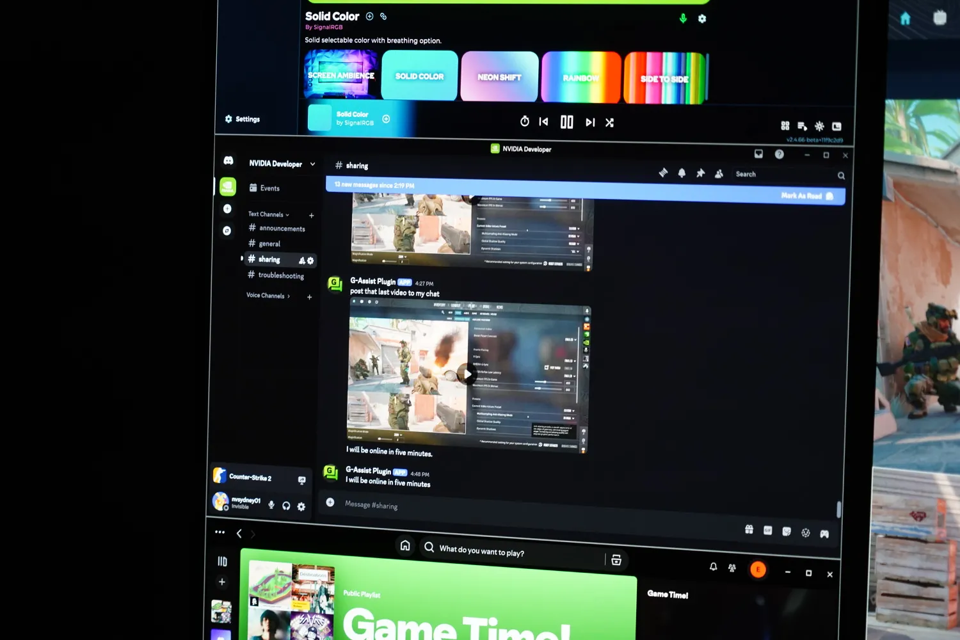Open the announcements channel
960x640 pixels.
tap(276, 228)
